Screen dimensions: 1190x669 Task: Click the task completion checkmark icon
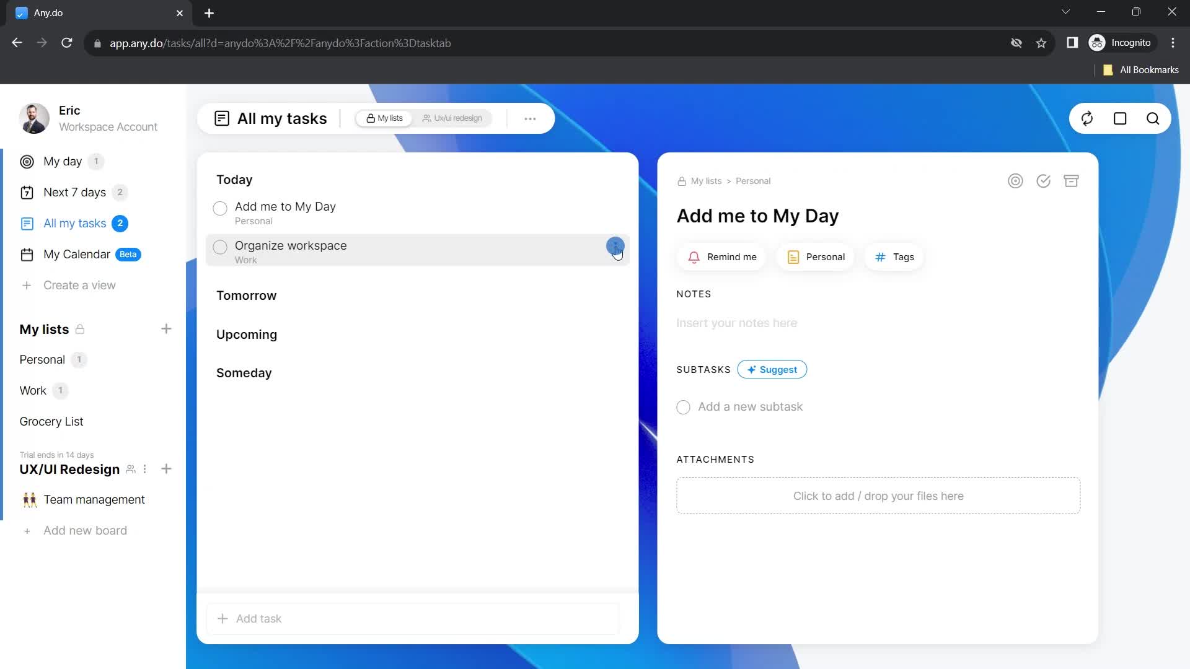click(x=1044, y=180)
